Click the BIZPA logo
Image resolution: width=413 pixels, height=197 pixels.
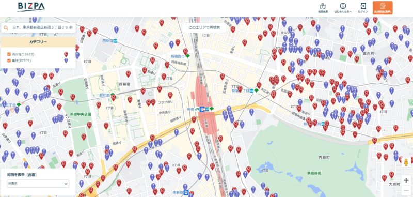31,7
